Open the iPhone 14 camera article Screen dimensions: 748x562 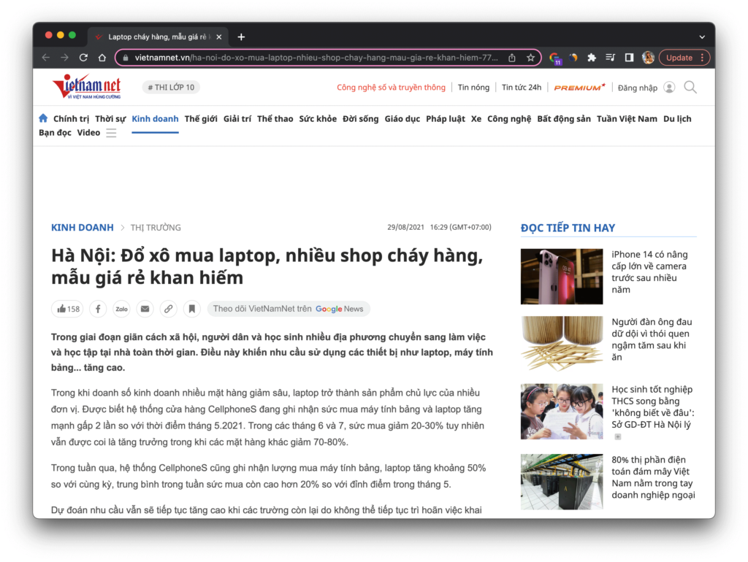point(649,272)
